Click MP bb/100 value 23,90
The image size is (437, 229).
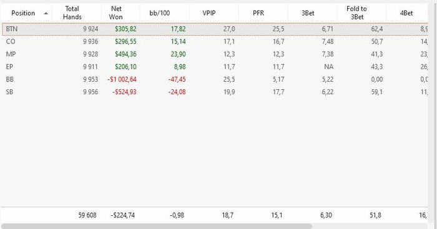pyautogui.click(x=178, y=54)
